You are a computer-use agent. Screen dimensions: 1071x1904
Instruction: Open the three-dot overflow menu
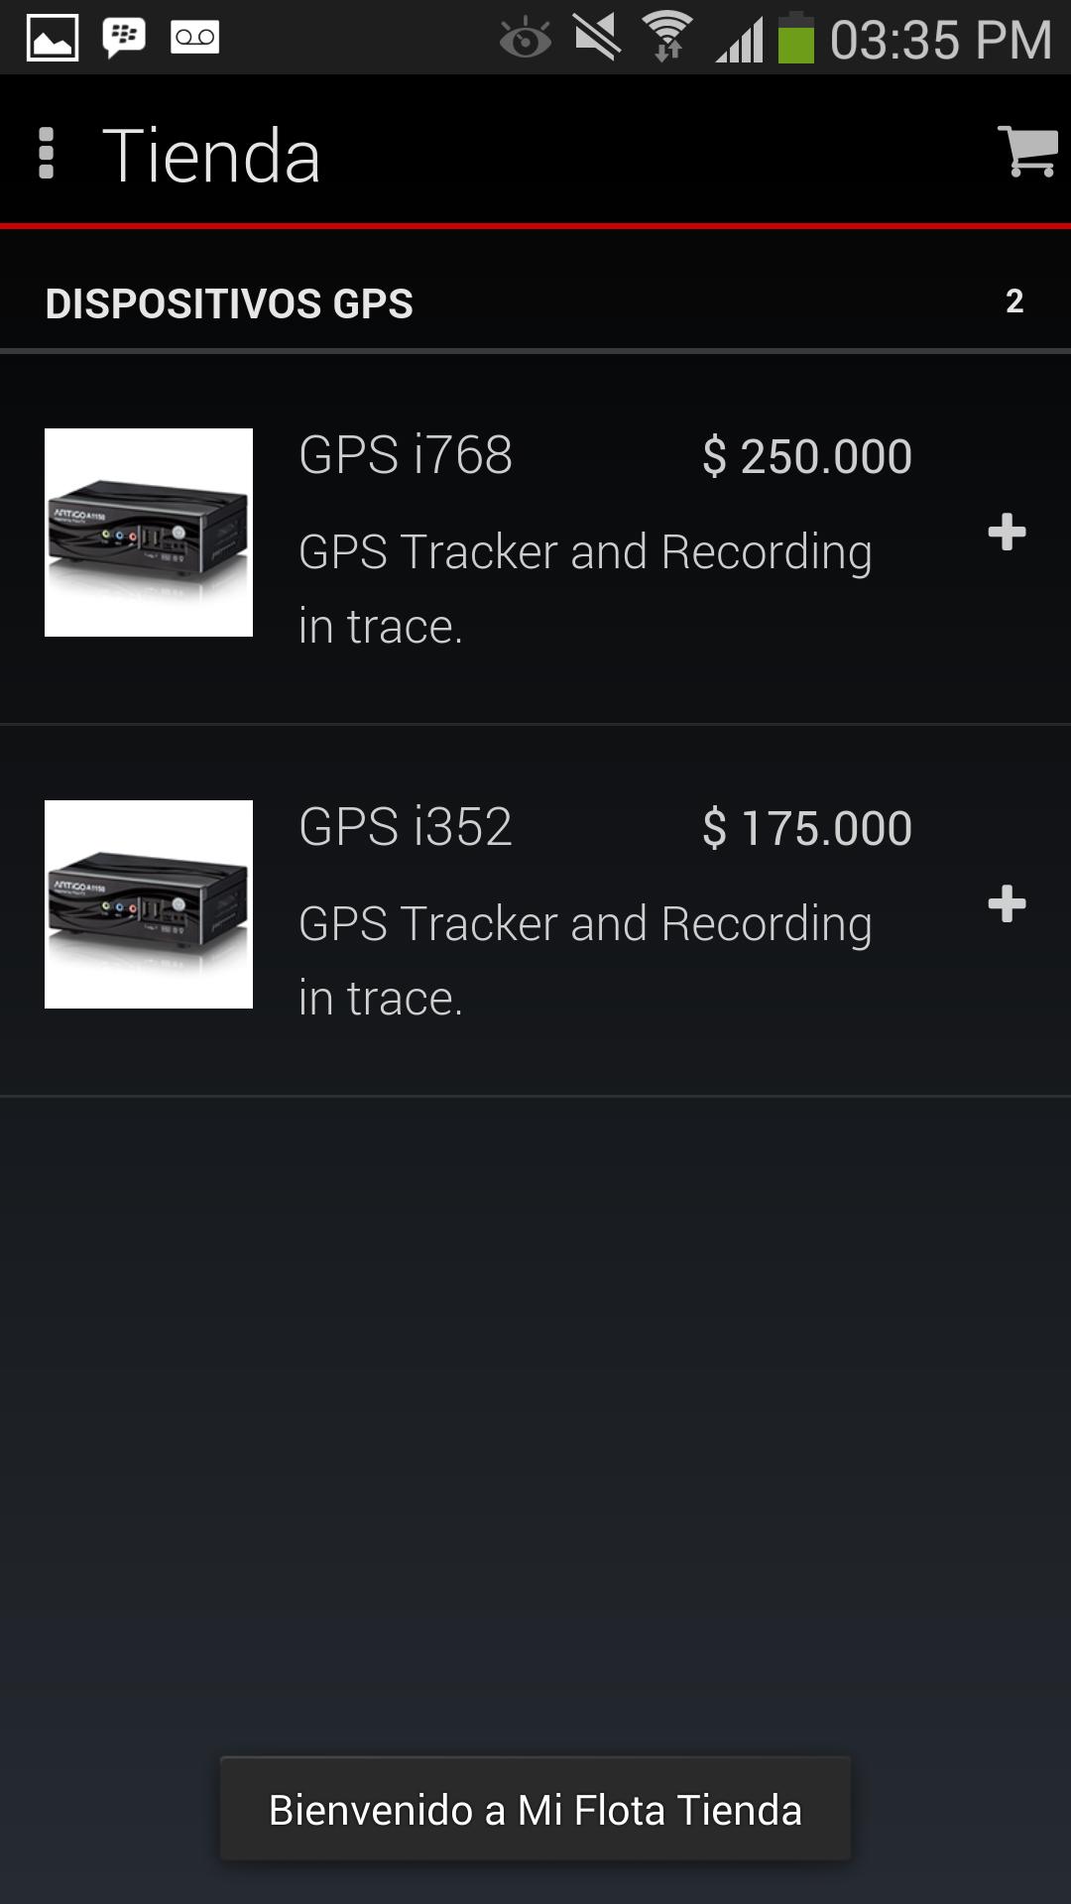click(x=46, y=154)
